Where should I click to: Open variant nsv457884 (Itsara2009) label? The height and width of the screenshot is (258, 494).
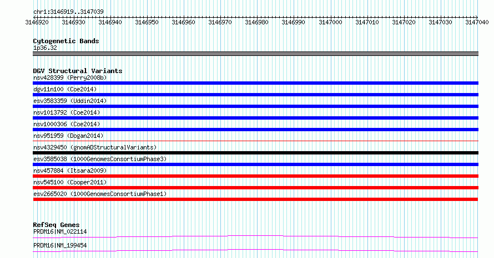tap(70, 171)
